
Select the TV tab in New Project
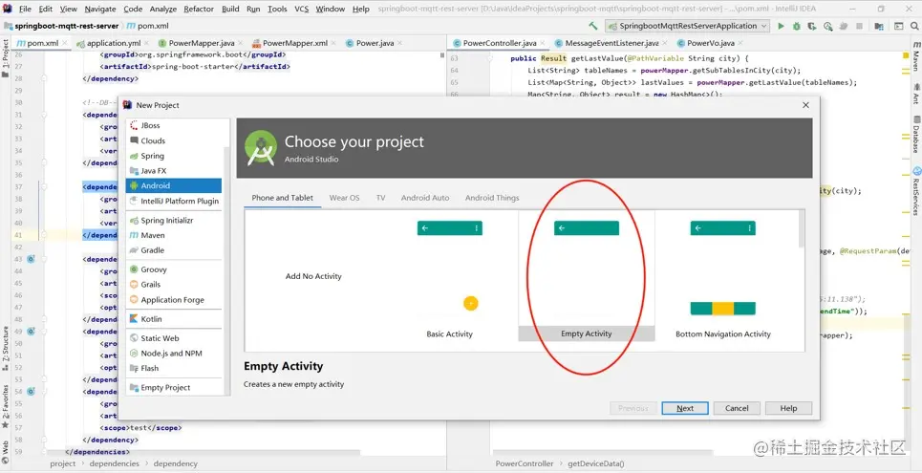(380, 198)
